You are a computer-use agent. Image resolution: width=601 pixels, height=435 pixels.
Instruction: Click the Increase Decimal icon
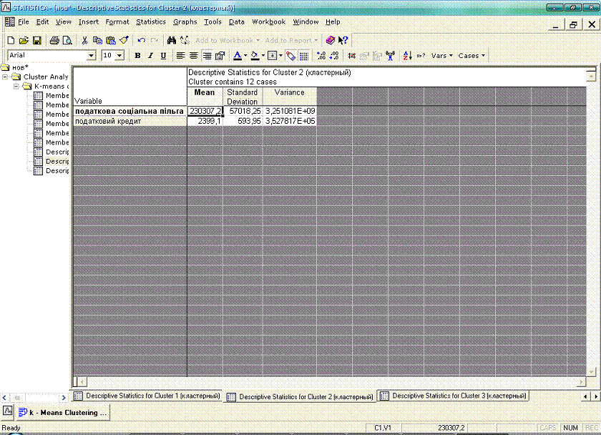[320, 56]
